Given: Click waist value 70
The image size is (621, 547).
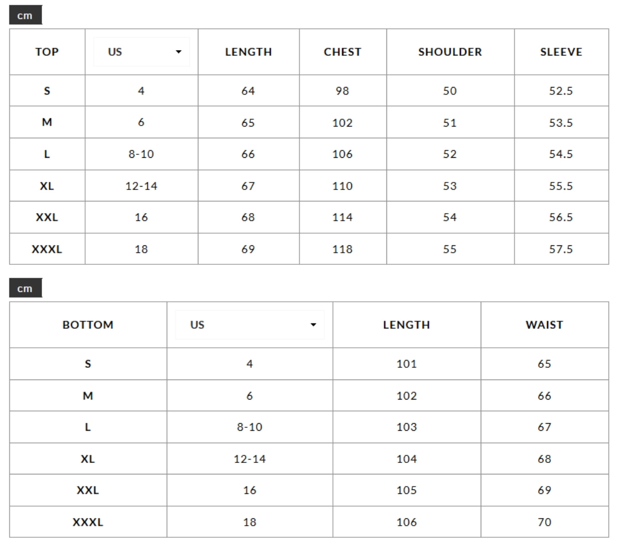Looking at the screenshot, I should (x=545, y=522).
